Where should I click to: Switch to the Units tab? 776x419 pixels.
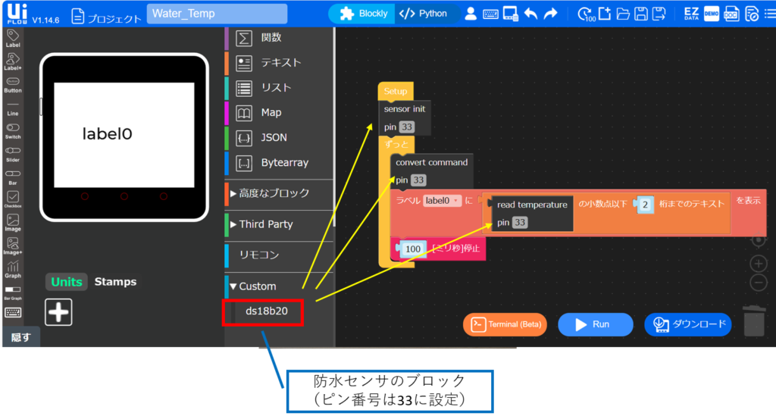click(67, 281)
